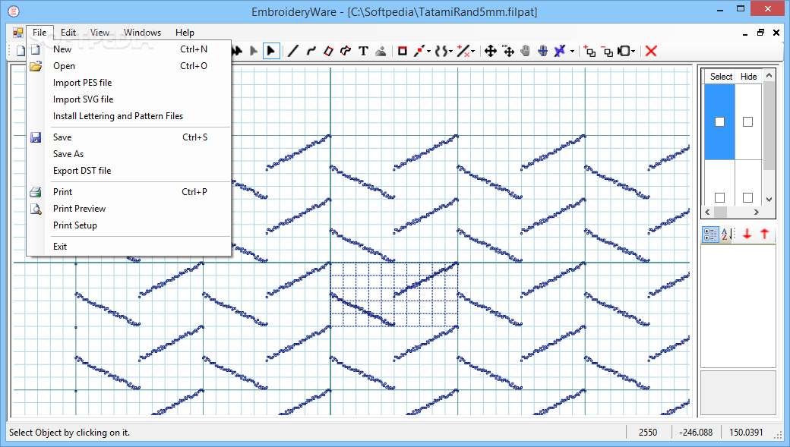The image size is (790, 447).
Task: Select the curve drawing tool
Action: pyautogui.click(x=311, y=51)
